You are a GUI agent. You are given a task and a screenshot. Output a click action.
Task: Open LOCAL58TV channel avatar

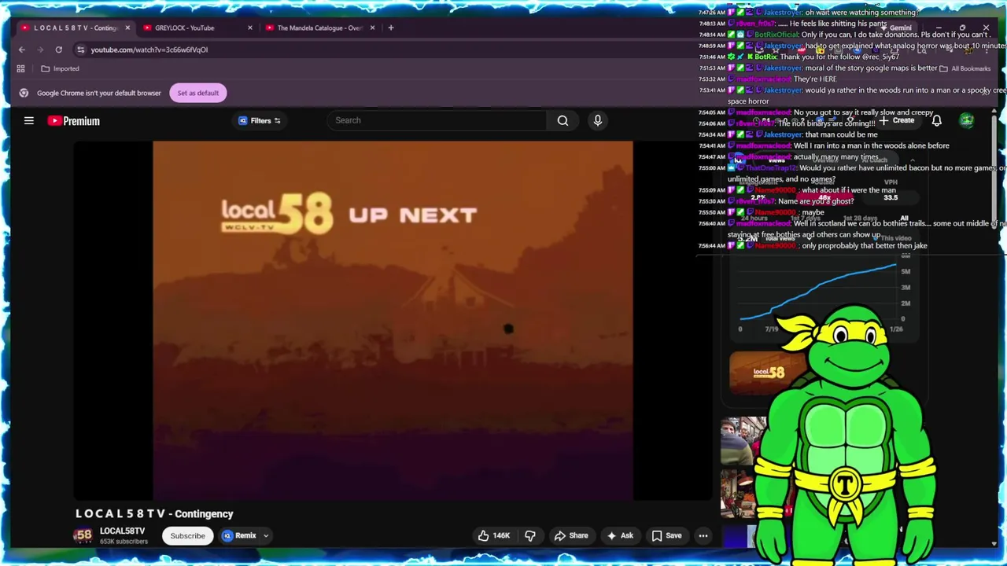click(83, 536)
